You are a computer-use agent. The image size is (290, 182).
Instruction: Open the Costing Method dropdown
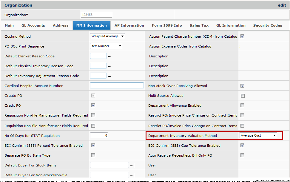pos(107,36)
